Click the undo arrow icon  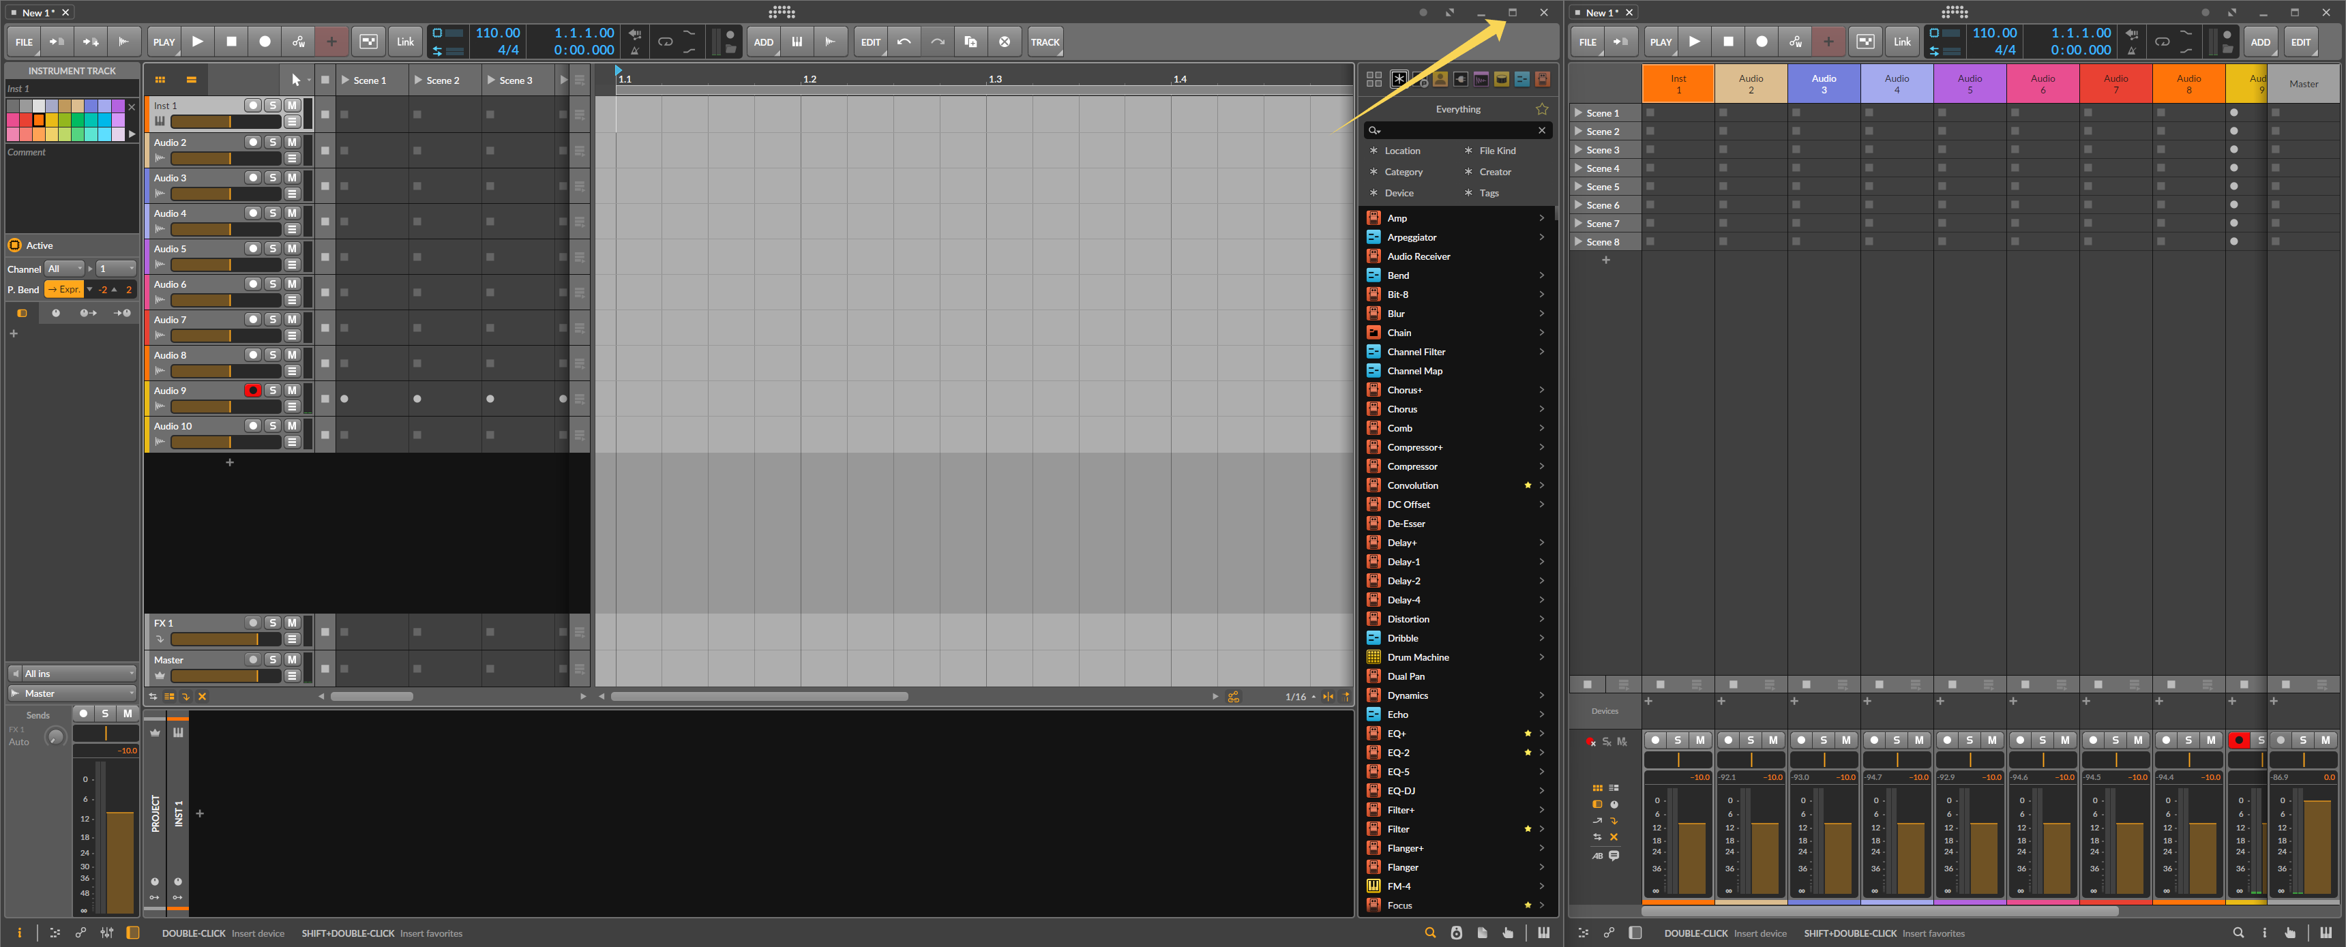(904, 42)
